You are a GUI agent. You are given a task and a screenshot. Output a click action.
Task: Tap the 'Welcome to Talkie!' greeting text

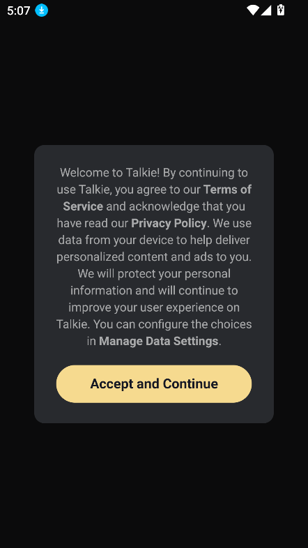[x=109, y=173]
